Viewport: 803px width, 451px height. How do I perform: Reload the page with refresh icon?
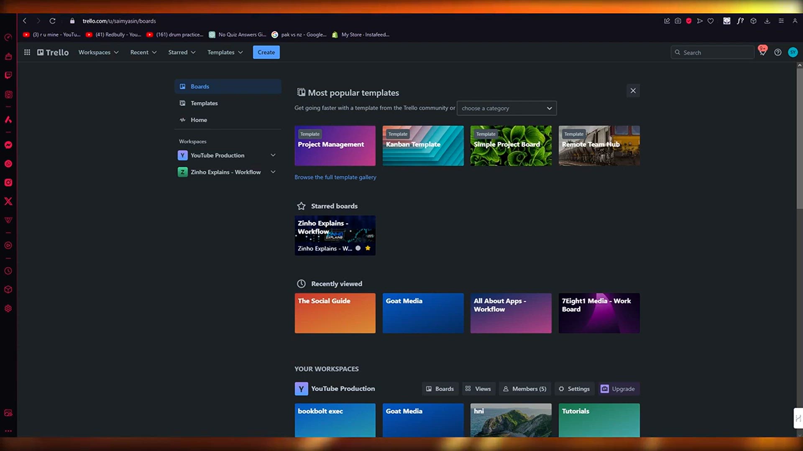pos(52,21)
